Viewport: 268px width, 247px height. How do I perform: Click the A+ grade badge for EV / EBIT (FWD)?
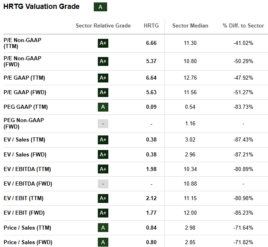pos(103,213)
